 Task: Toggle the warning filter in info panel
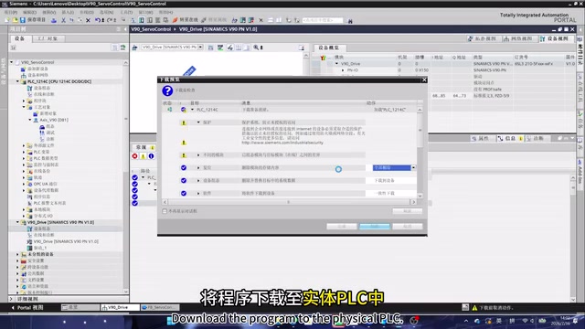point(143,156)
